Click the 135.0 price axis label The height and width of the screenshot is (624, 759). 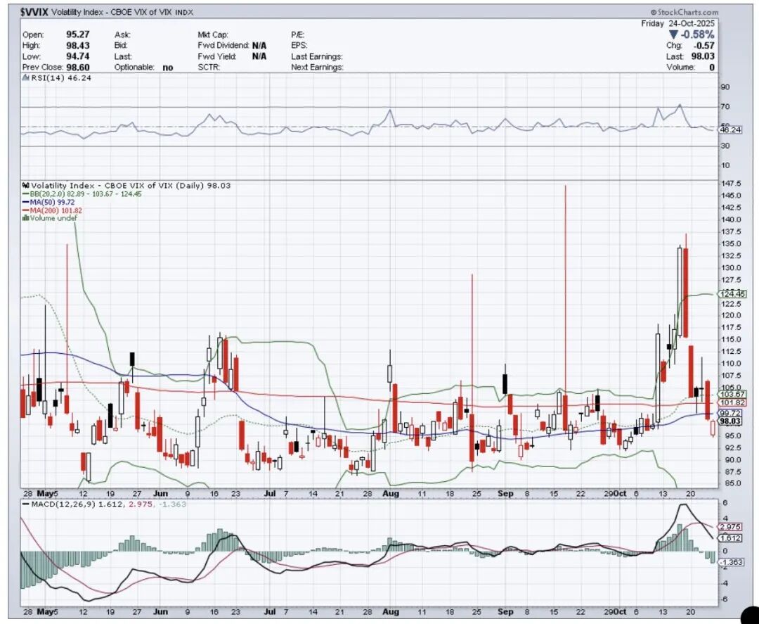point(732,243)
